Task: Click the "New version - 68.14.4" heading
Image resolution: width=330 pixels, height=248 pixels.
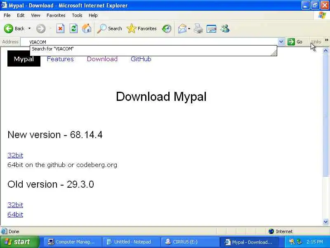Action: pyautogui.click(x=55, y=135)
